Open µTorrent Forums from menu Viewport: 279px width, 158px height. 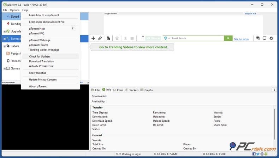point(51,45)
